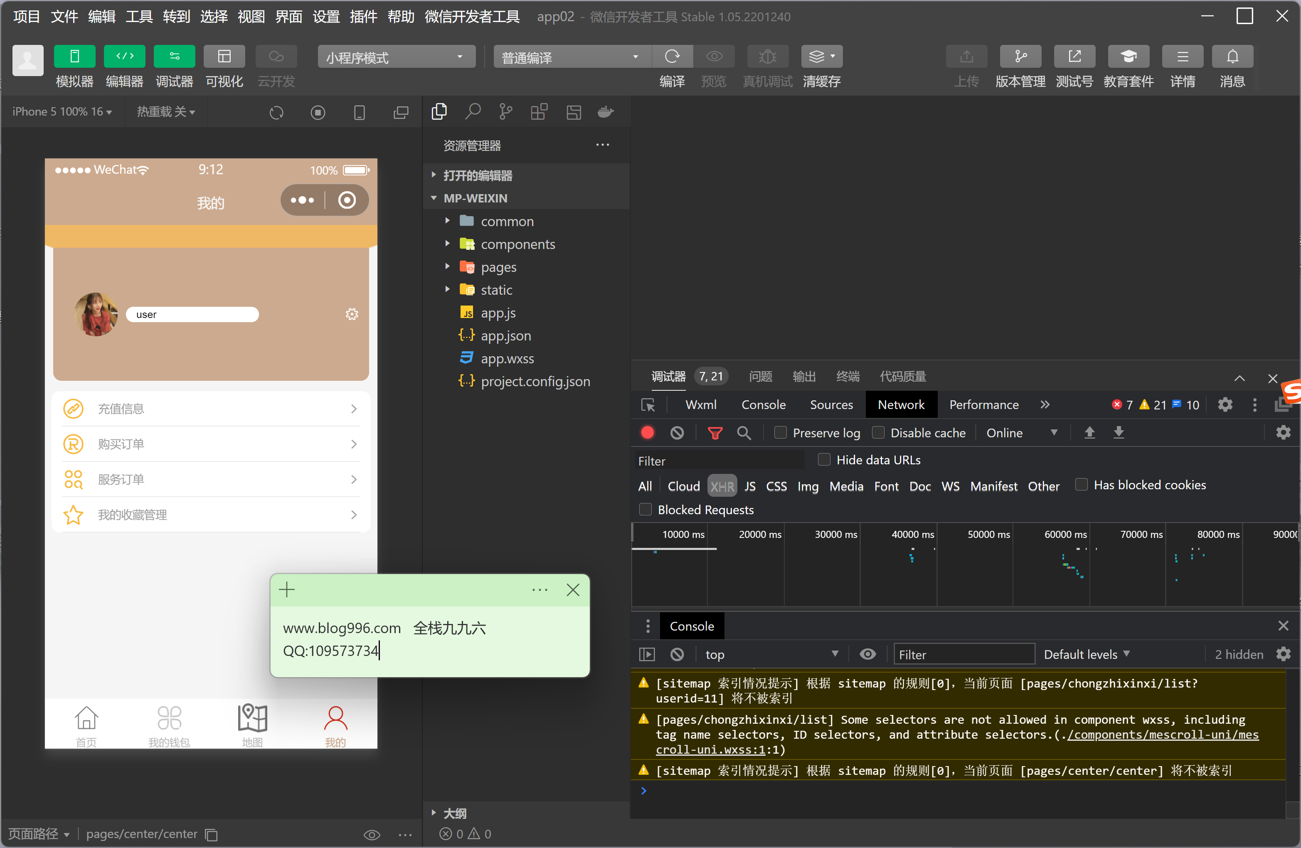
Task: Enable the Preserve log checkbox
Action: tap(781, 432)
